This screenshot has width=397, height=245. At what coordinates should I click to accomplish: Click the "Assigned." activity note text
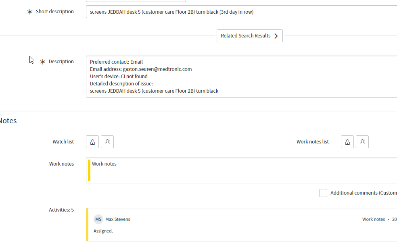pyautogui.click(x=103, y=231)
